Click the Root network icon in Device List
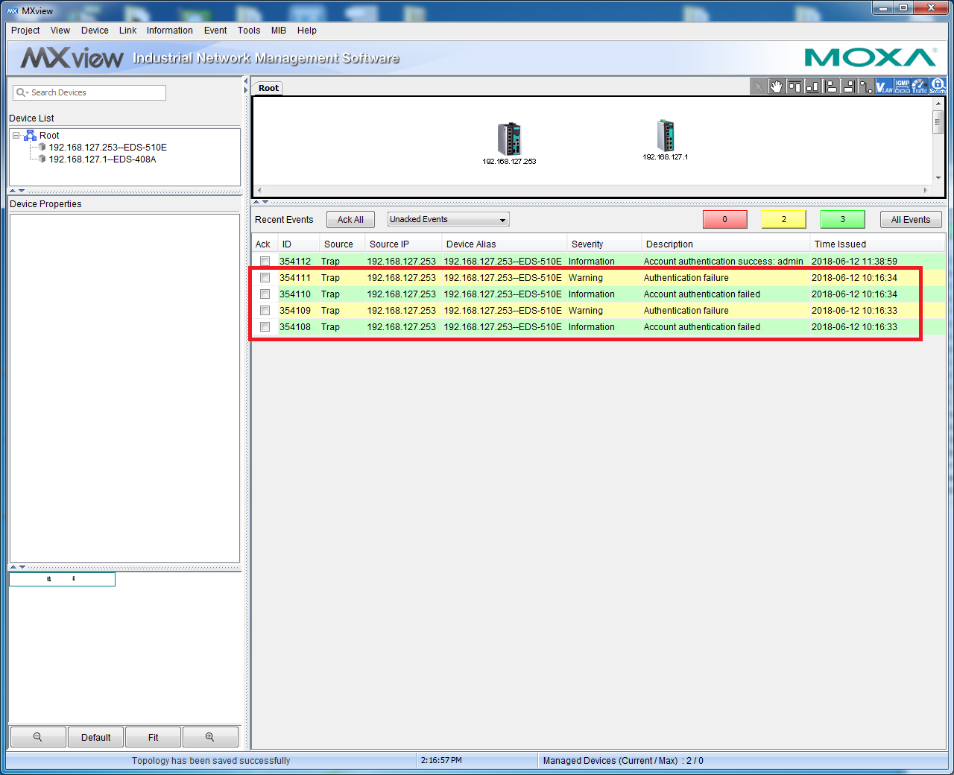This screenshot has height=775, width=954. (x=31, y=136)
